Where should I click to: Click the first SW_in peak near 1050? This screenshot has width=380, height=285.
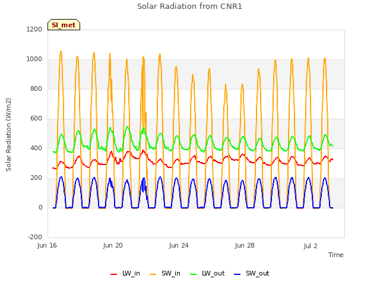coord(61,51)
